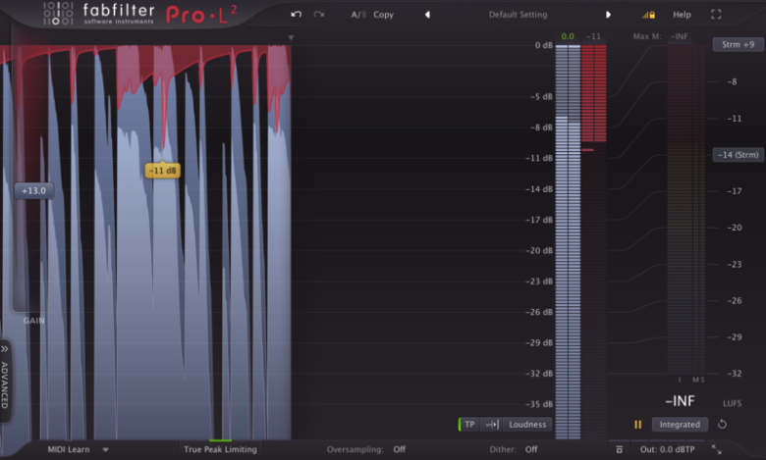Screen dimensions: 766x460
Task: Click the -11 dB peak label
Action: pos(163,171)
